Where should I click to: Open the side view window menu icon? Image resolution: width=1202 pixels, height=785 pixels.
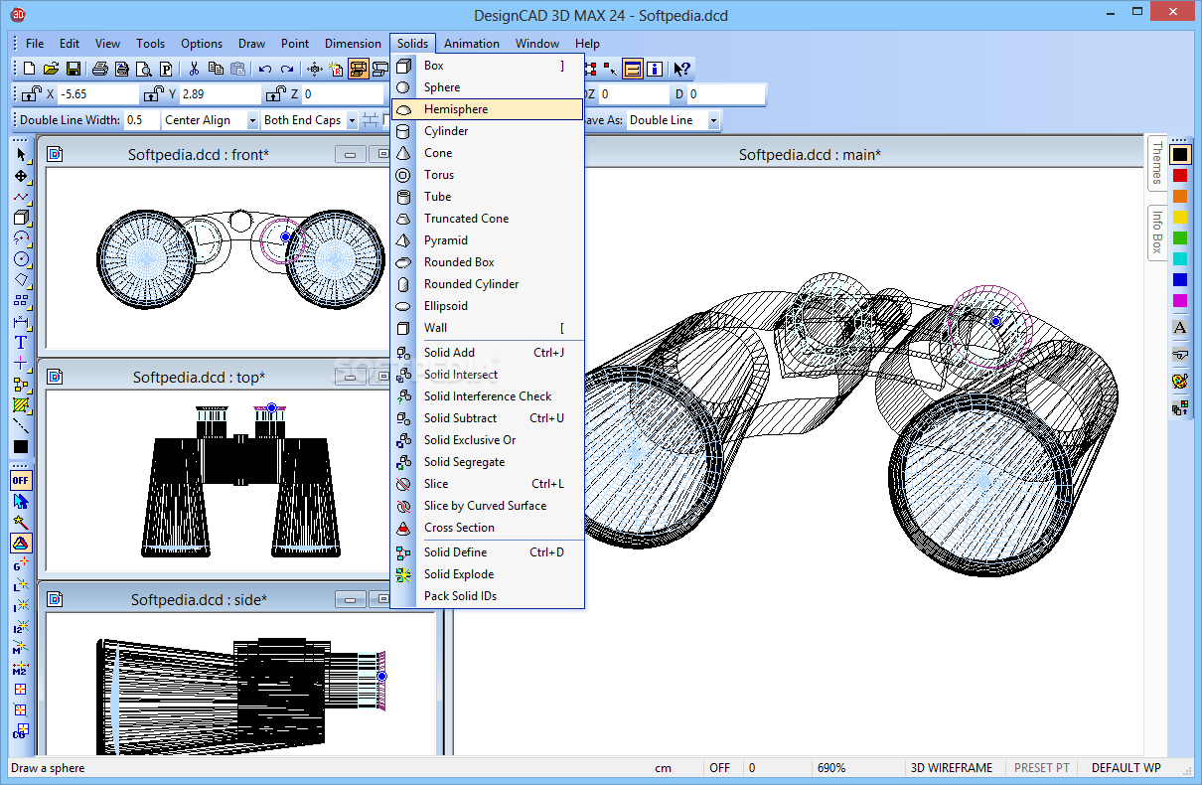(x=55, y=599)
